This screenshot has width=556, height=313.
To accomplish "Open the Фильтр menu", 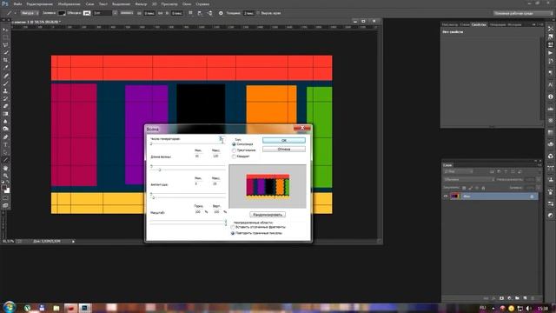I will click(x=141, y=4).
